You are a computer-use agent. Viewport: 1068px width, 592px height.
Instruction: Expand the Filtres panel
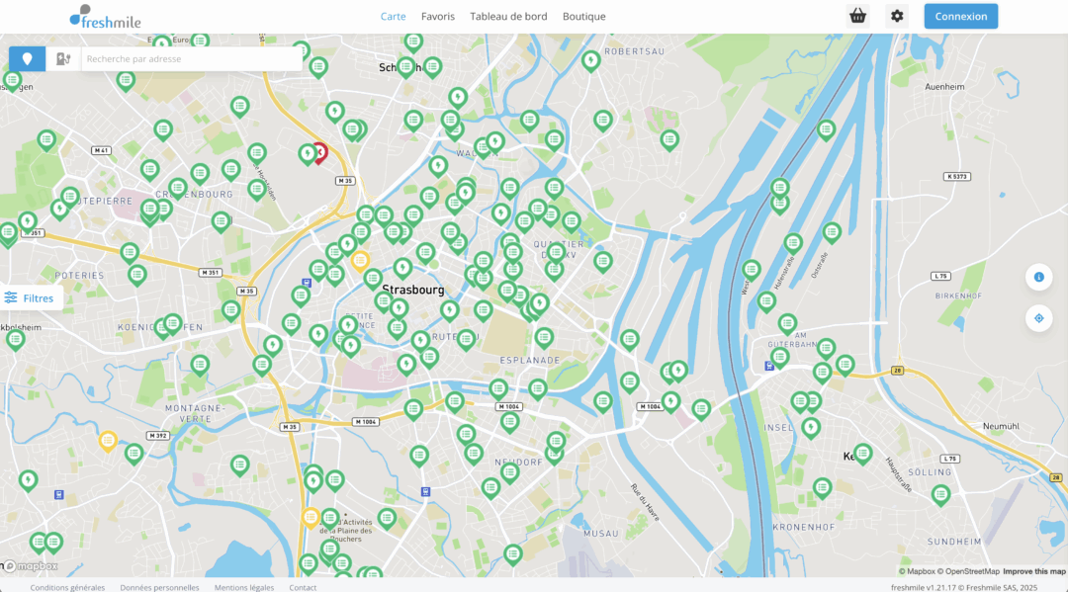pos(32,297)
